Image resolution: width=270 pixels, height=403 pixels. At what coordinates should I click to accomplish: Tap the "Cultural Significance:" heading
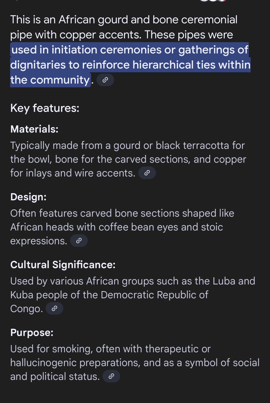click(x=63, y=265)
